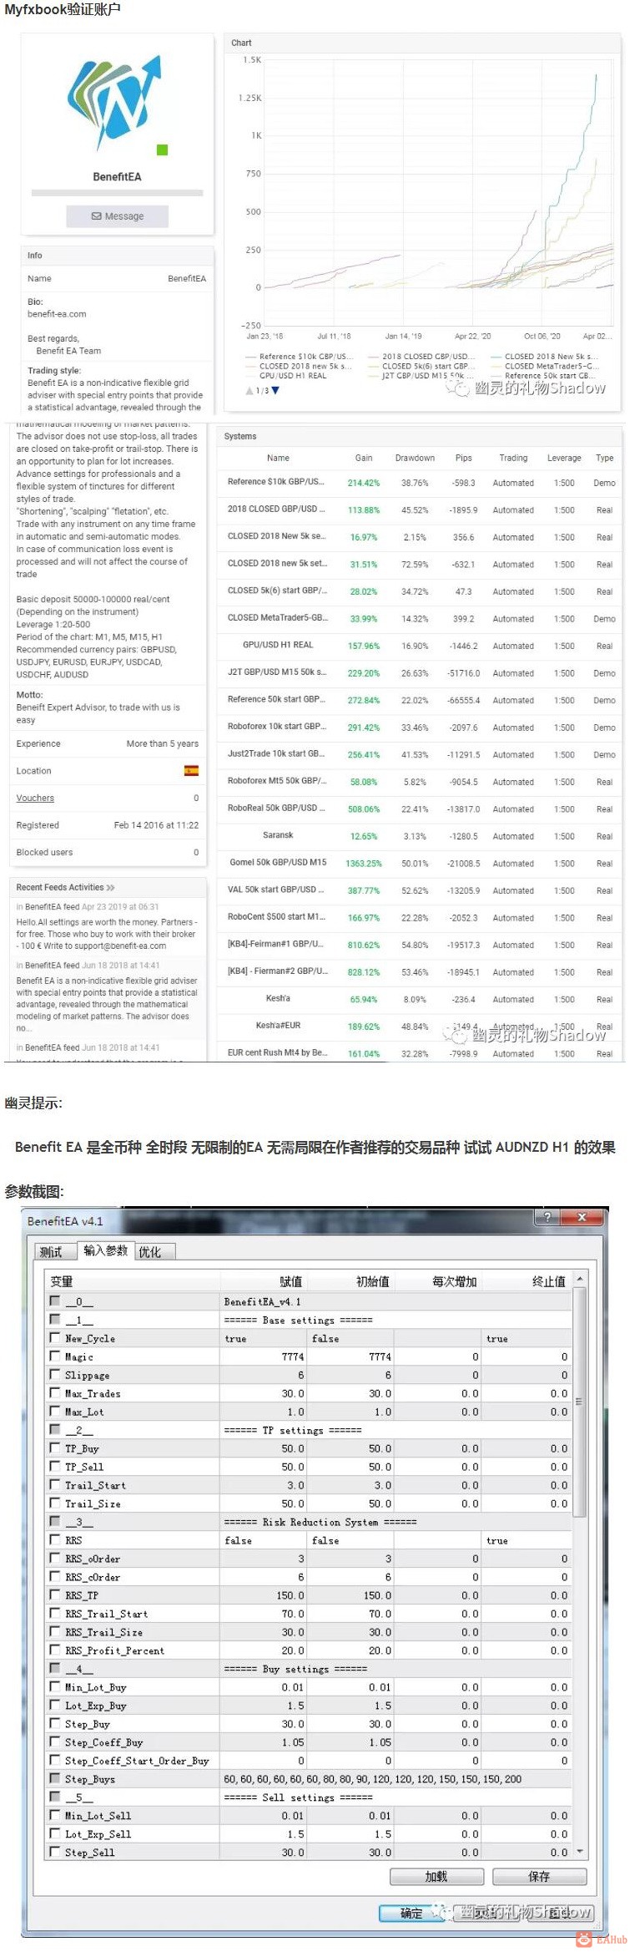Enable the Max_Trades checkbox
635x1952 pixels.
pyautogui.click(x=55, y=1393)
